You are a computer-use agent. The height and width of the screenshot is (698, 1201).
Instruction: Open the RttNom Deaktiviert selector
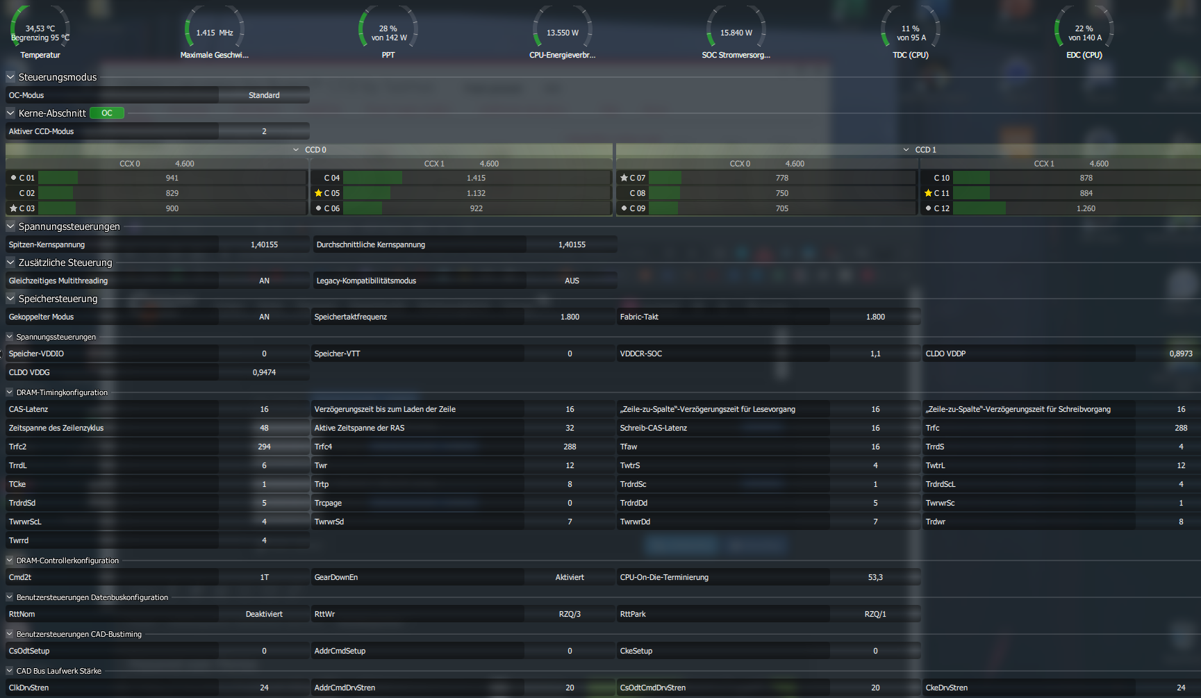point(264,614)
